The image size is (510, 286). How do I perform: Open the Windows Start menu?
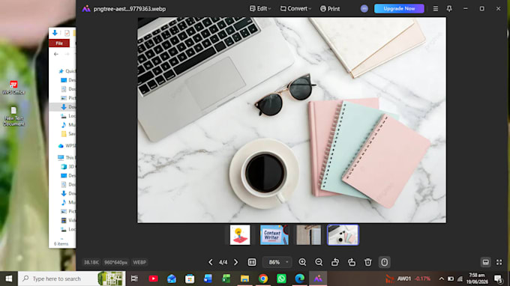[x=9, y=279]
